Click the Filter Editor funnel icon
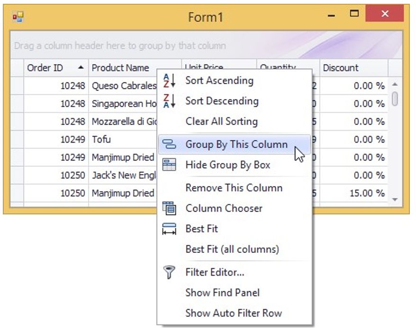 [x=169, y=272]
